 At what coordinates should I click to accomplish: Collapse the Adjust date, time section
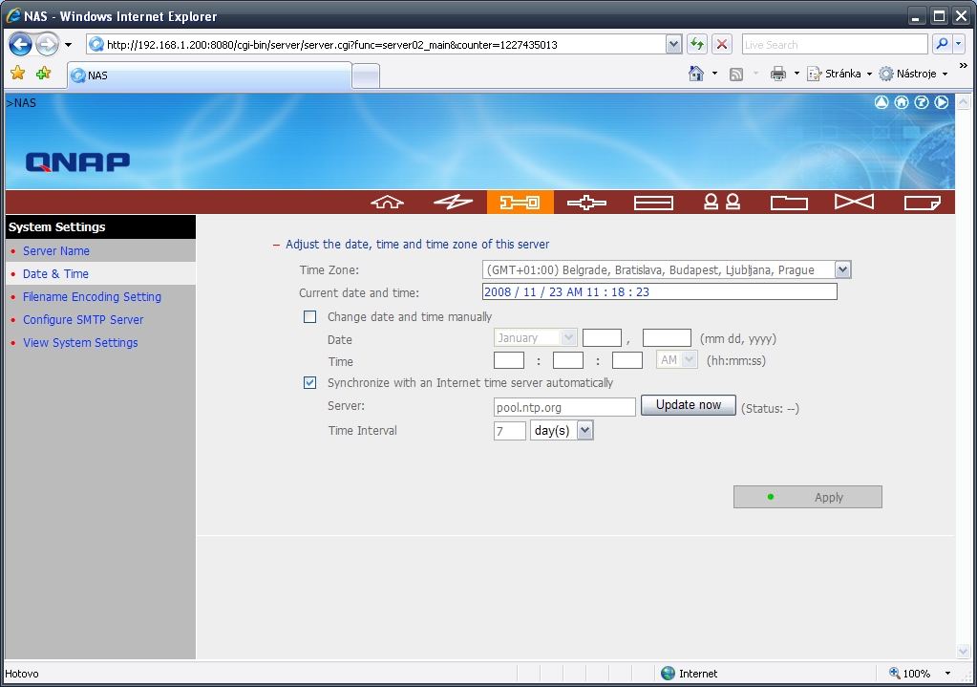[276, 245]
